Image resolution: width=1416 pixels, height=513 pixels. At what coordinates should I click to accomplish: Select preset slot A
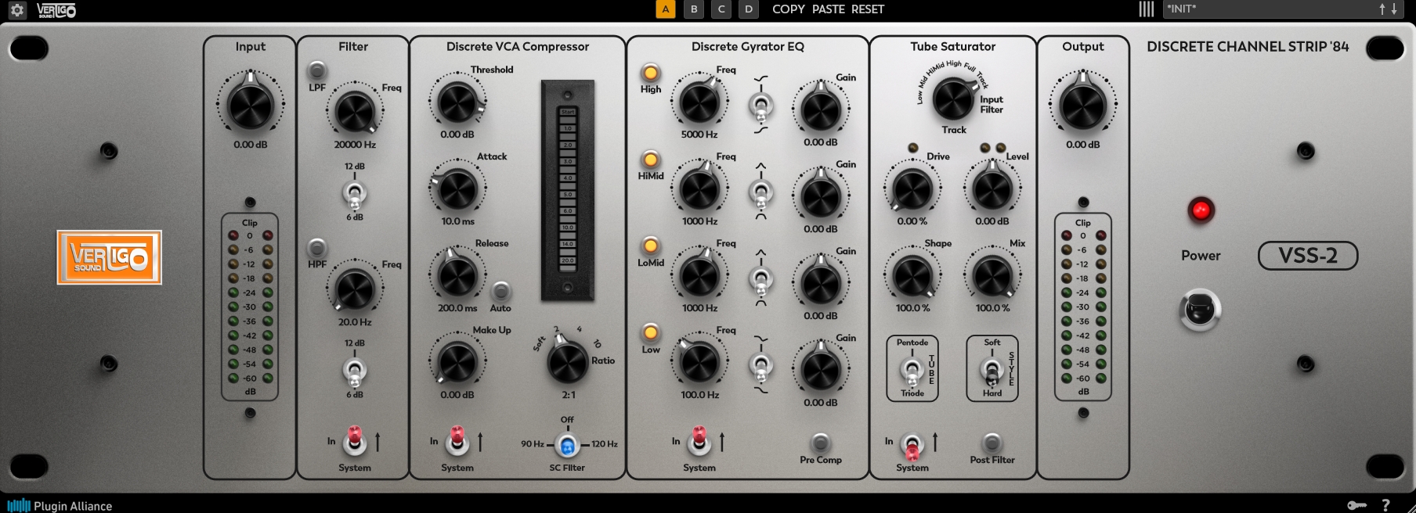pos(666,9)
